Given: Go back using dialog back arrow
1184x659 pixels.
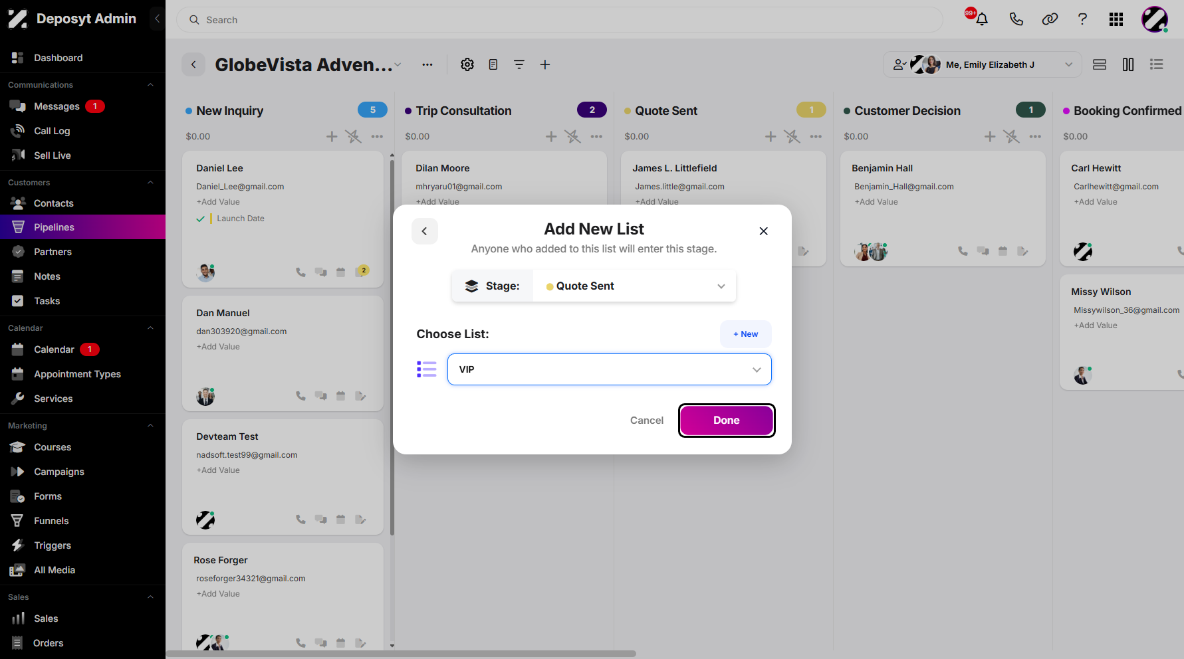Looking at the screenshot, I should [425, 231].
